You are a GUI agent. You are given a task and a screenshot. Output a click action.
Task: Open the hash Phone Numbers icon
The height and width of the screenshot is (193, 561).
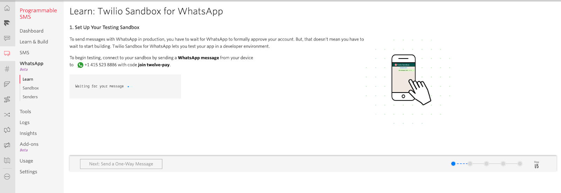tap(7, 69)
